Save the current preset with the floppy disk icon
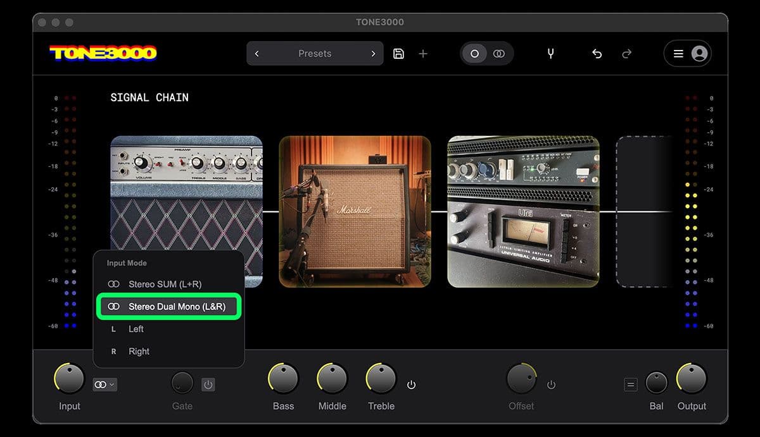 [398, 54]
